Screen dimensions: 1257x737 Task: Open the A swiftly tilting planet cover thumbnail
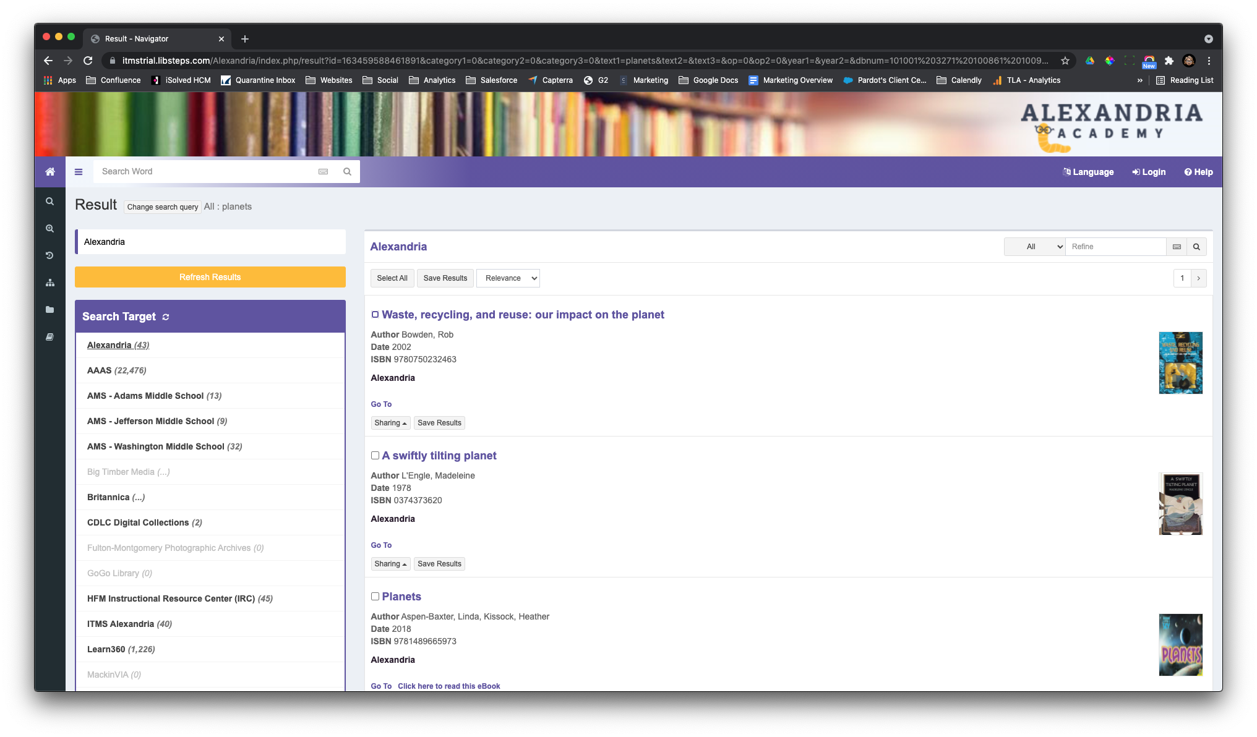pyautogui.click(x=1180, y=504)
